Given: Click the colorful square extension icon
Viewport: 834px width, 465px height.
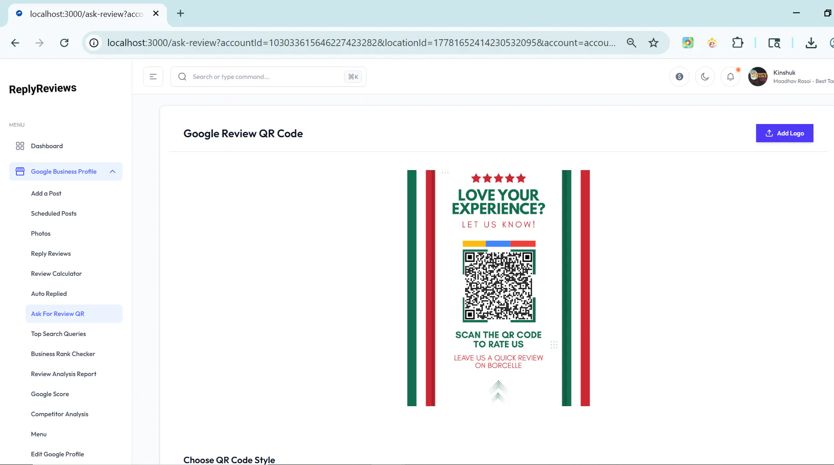Looking at the screenshot, I should coord(688,43).
